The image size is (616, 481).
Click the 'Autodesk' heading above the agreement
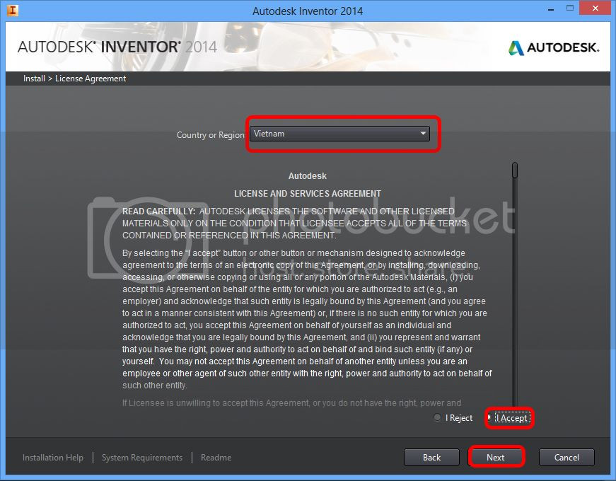308,176
